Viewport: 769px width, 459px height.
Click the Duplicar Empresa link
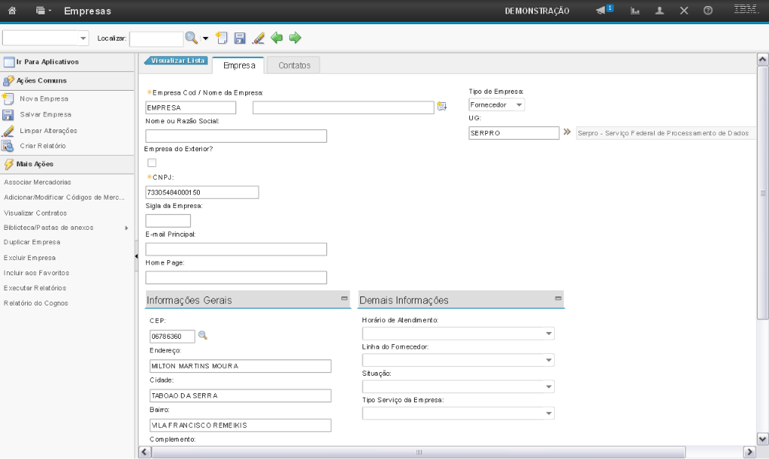pyautogui.click(x=32, y=242)
